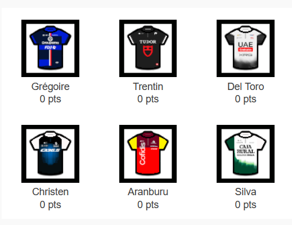Select Christen's 0 pts score
292x225 pixels.
point(50,205)
